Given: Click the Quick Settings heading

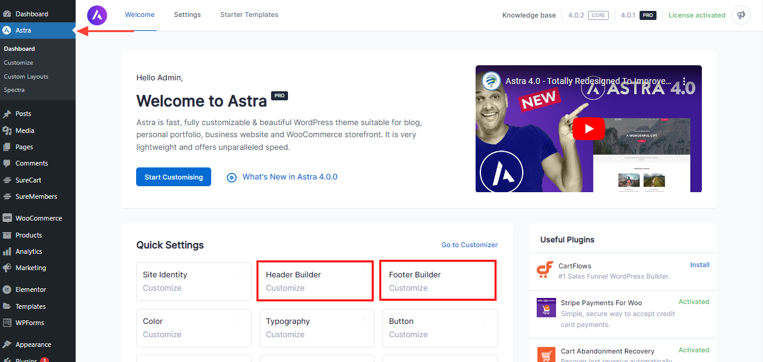Looking at the screenshot, I should (x=170, y=245).
